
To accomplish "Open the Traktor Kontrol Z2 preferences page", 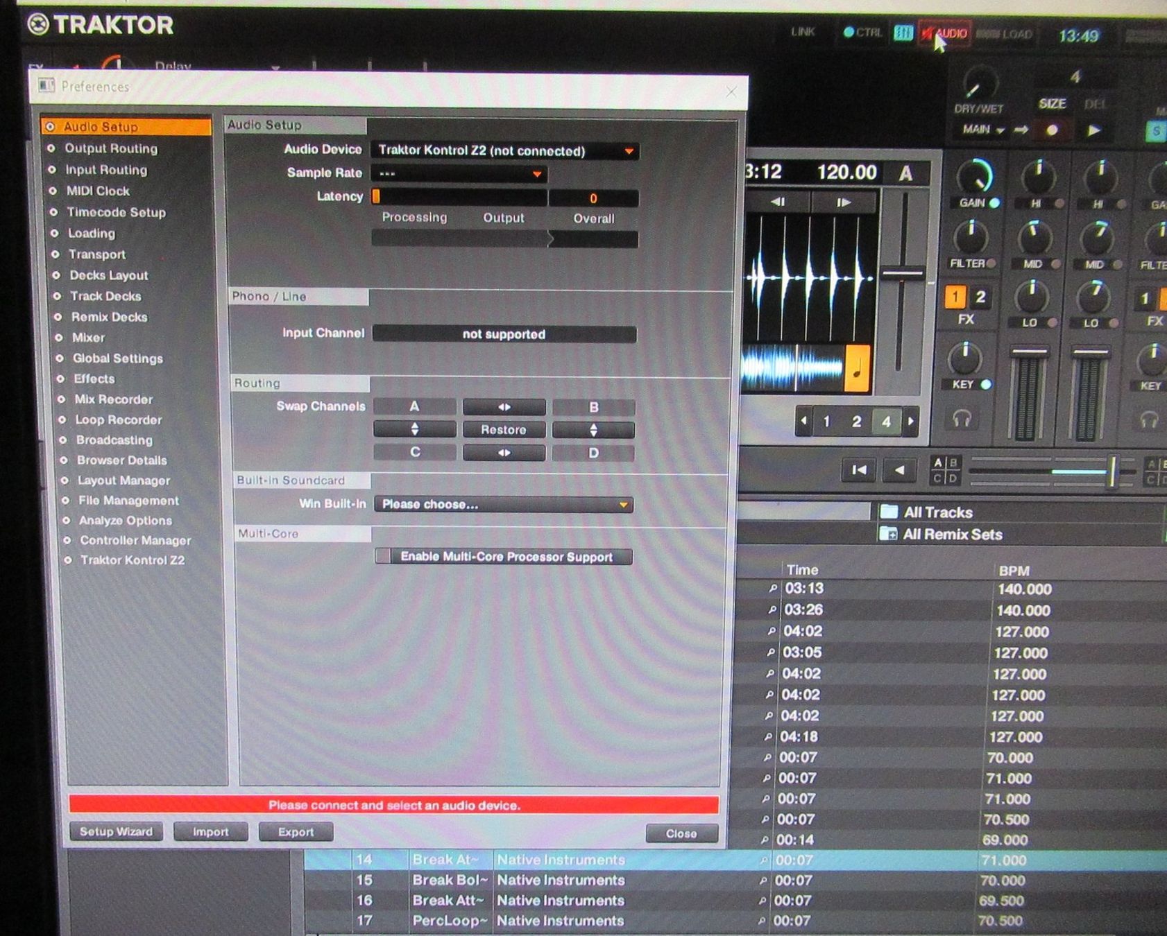I will click(x=132, y=560).
